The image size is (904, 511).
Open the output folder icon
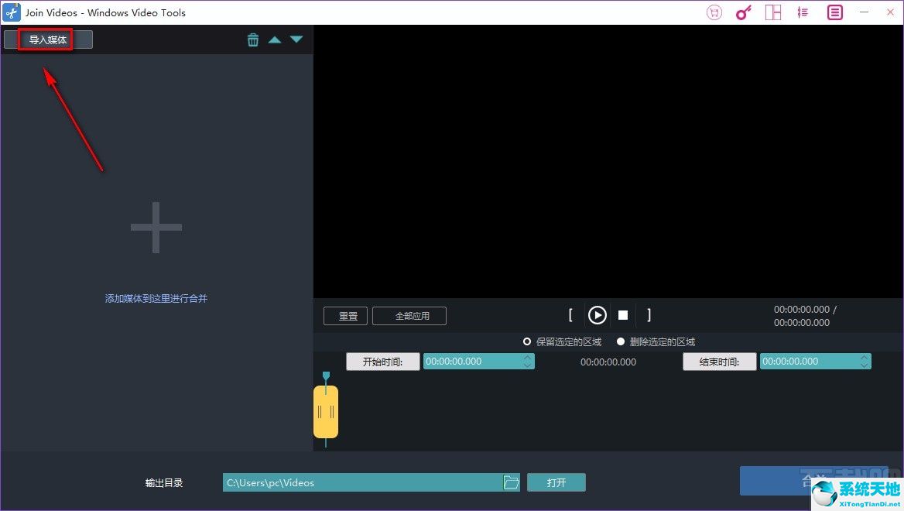[x=512, y=482]
